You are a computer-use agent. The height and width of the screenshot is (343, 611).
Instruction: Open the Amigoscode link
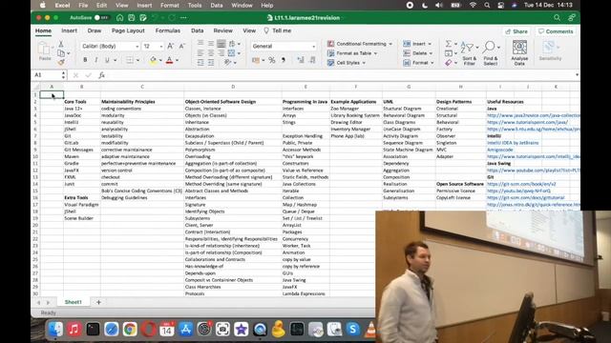pos(499,150)
